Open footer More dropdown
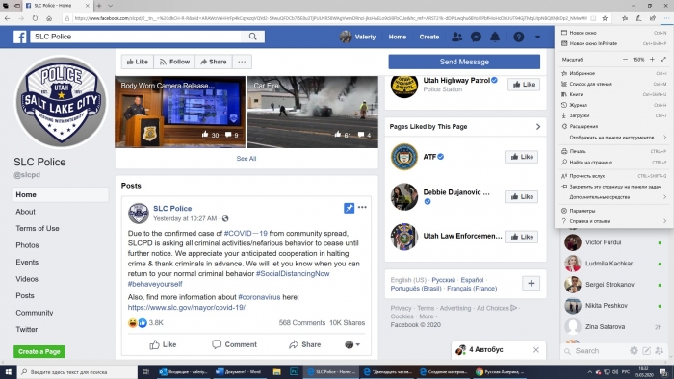 pos(428,316)
